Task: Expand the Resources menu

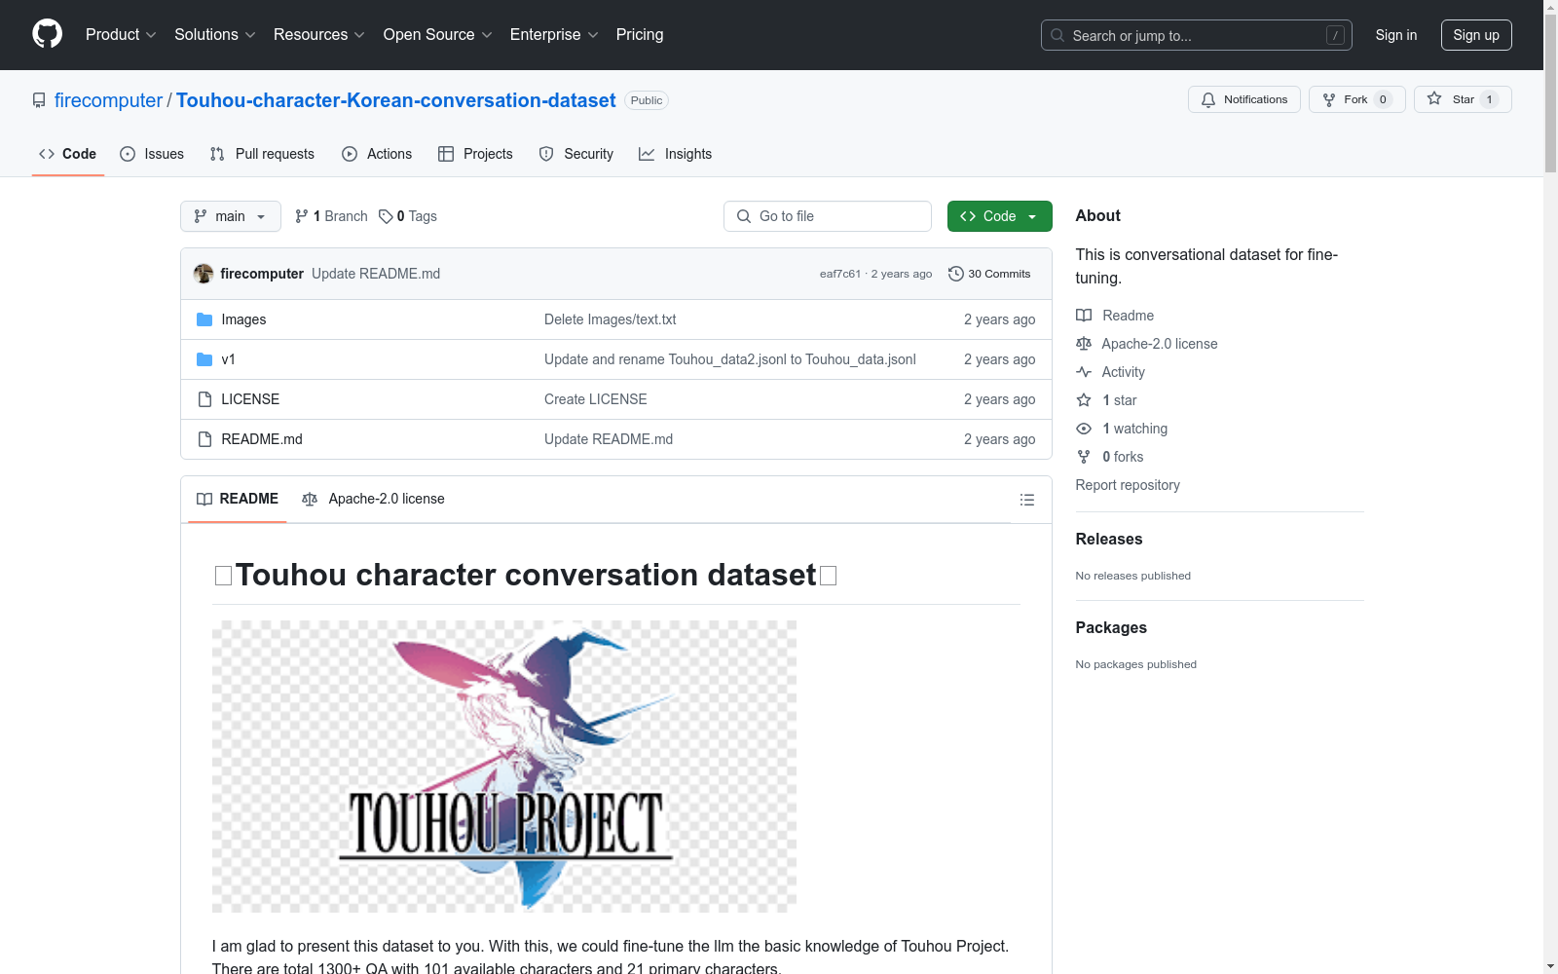Action: (319, 34)
